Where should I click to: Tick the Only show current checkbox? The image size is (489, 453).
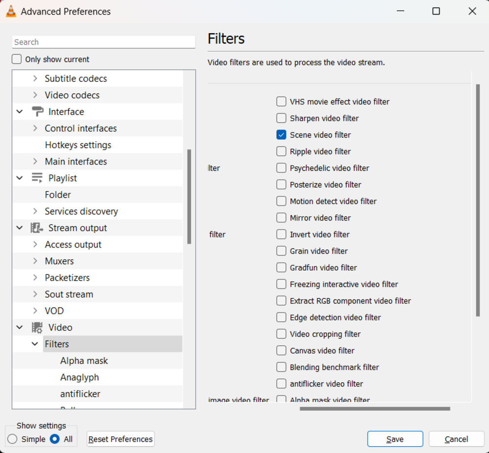[x=17, y=59]
